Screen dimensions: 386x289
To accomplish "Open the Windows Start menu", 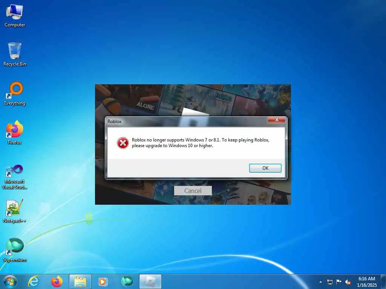I will pyautogui.click(x=10, y=281).
